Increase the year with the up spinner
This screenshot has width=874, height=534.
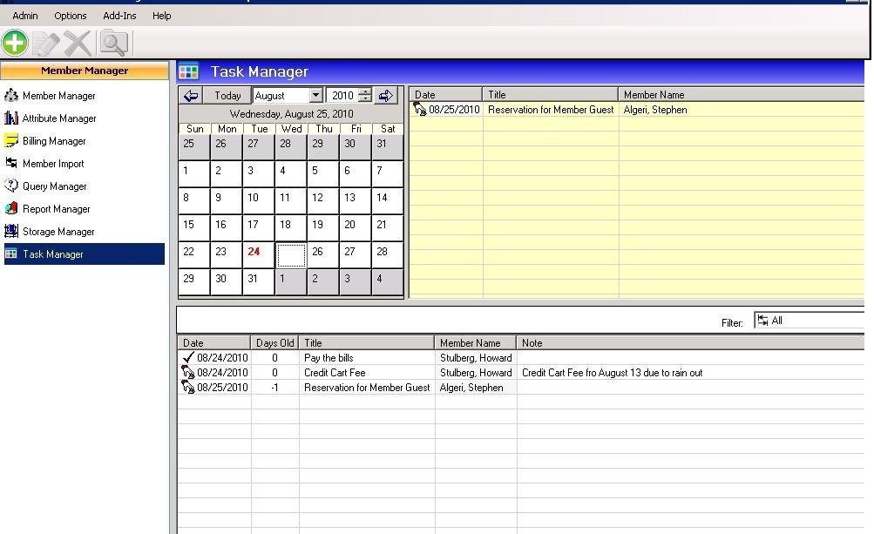tap(364, 92)
